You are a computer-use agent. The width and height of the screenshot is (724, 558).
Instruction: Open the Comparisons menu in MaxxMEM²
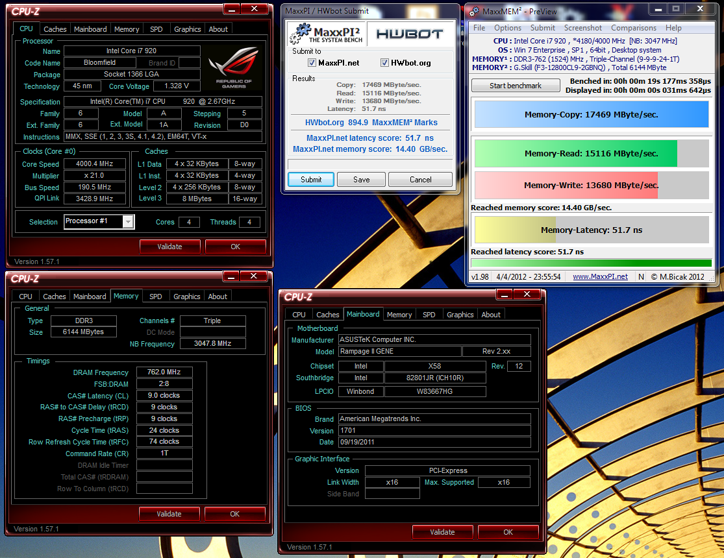coord(634,28)
